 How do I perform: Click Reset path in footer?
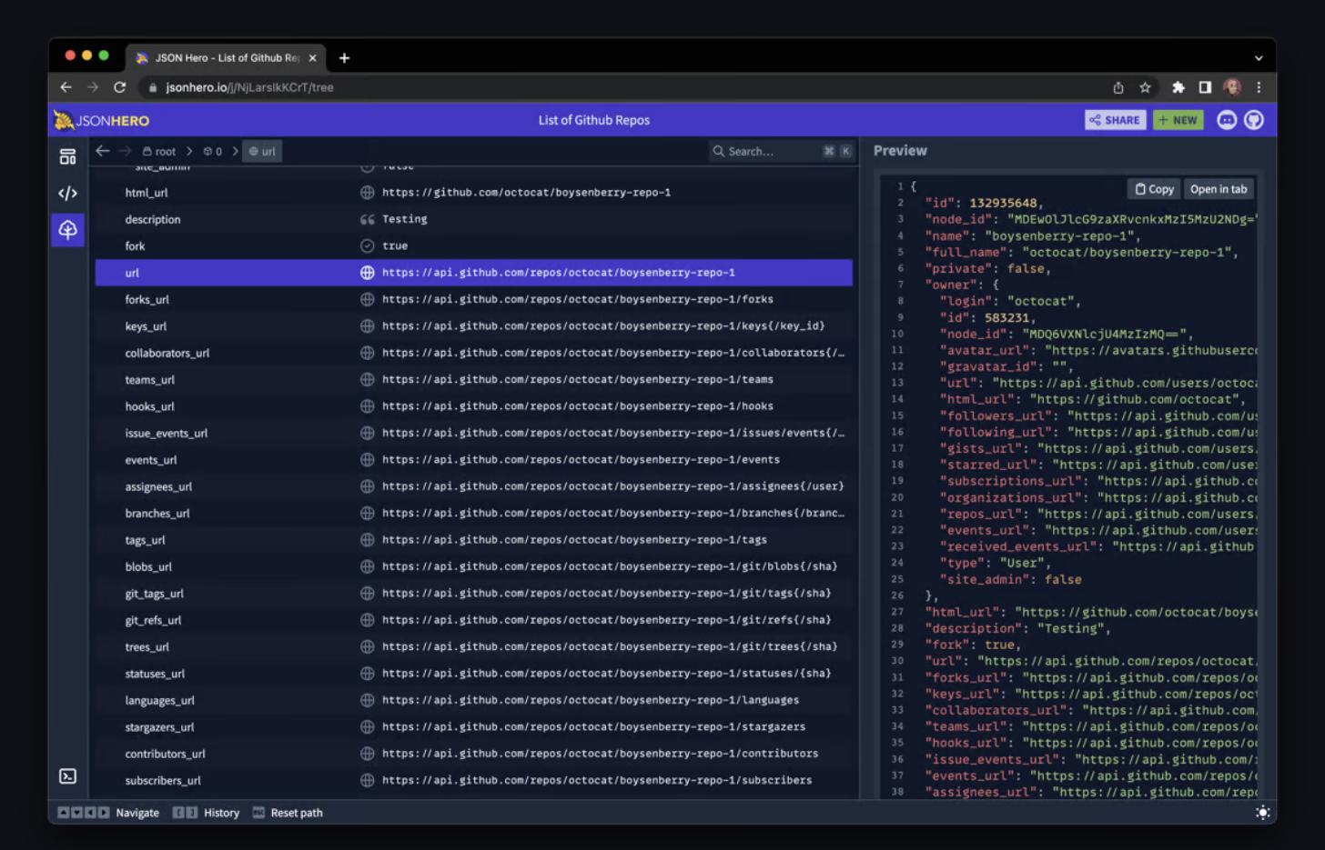pyautogui.click(x=297, y=813)
